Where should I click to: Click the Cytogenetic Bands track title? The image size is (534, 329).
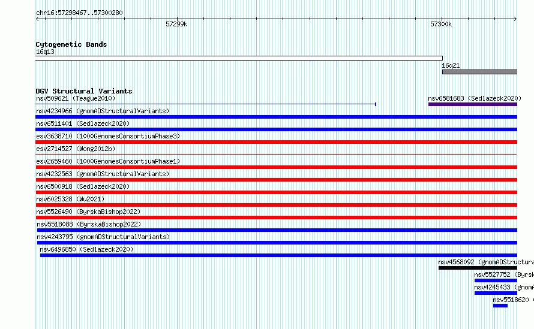pyautogui.click(x=71, y=44)
